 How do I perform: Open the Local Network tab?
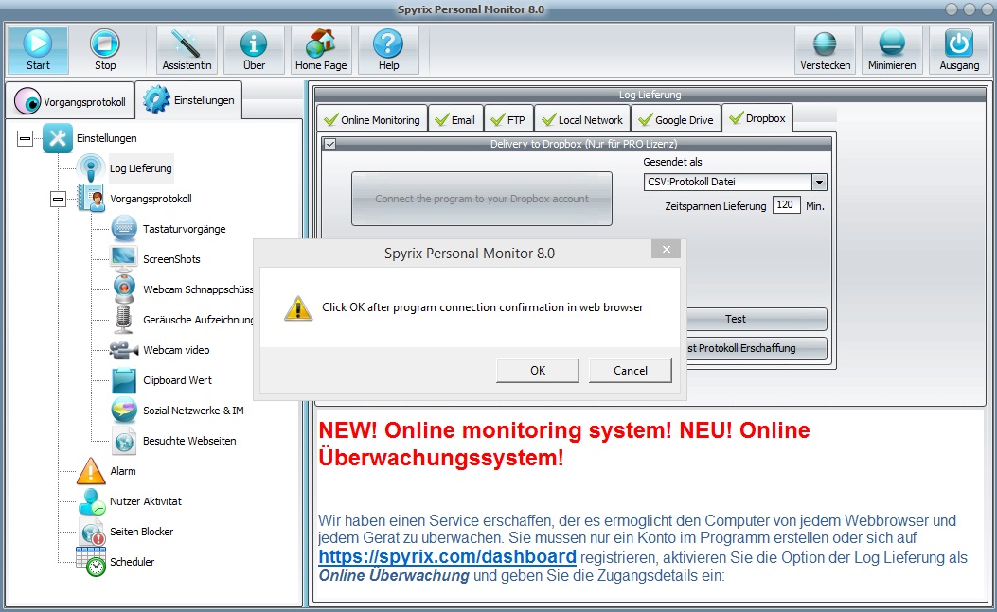point(582,119)
